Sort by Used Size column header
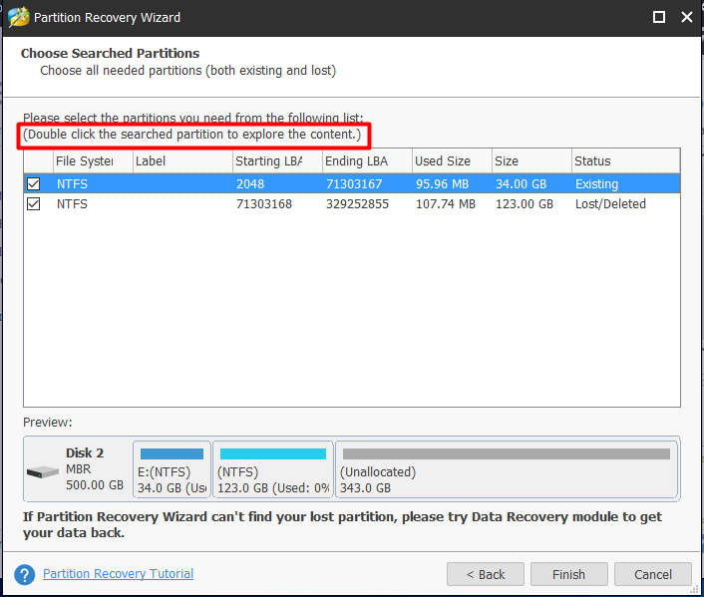 click(452, 160)
